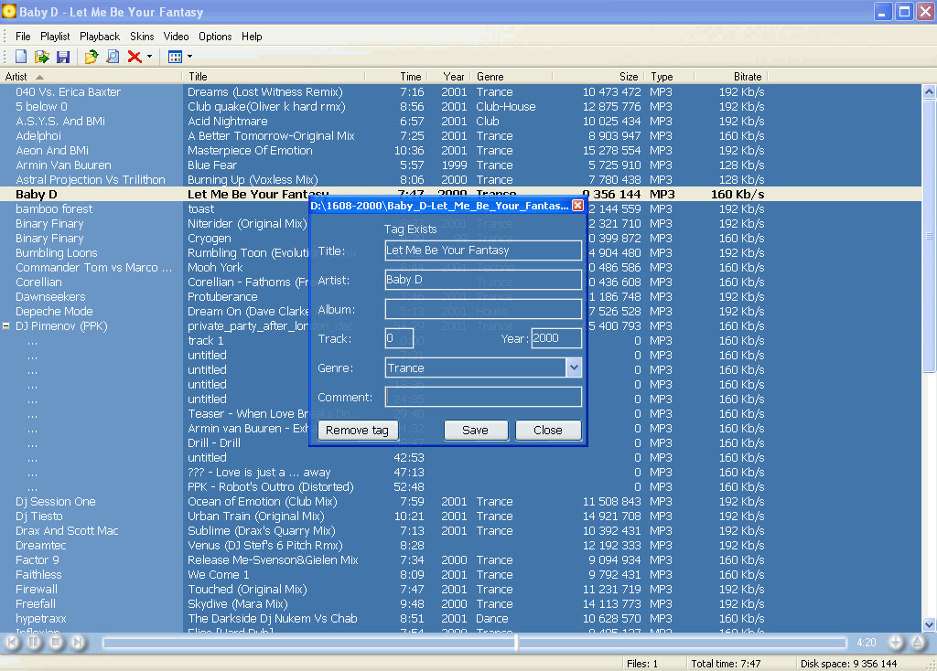Open the Options menu

click(215, 37)
